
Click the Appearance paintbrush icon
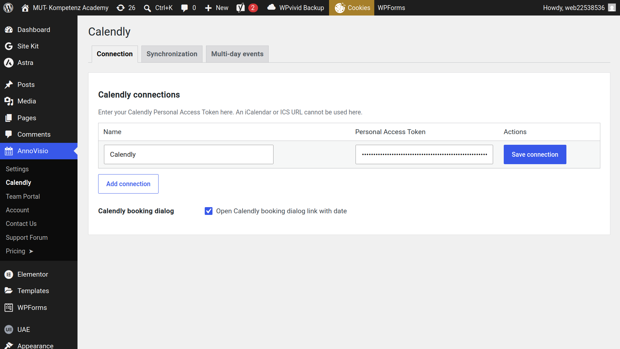pos(9,345)
